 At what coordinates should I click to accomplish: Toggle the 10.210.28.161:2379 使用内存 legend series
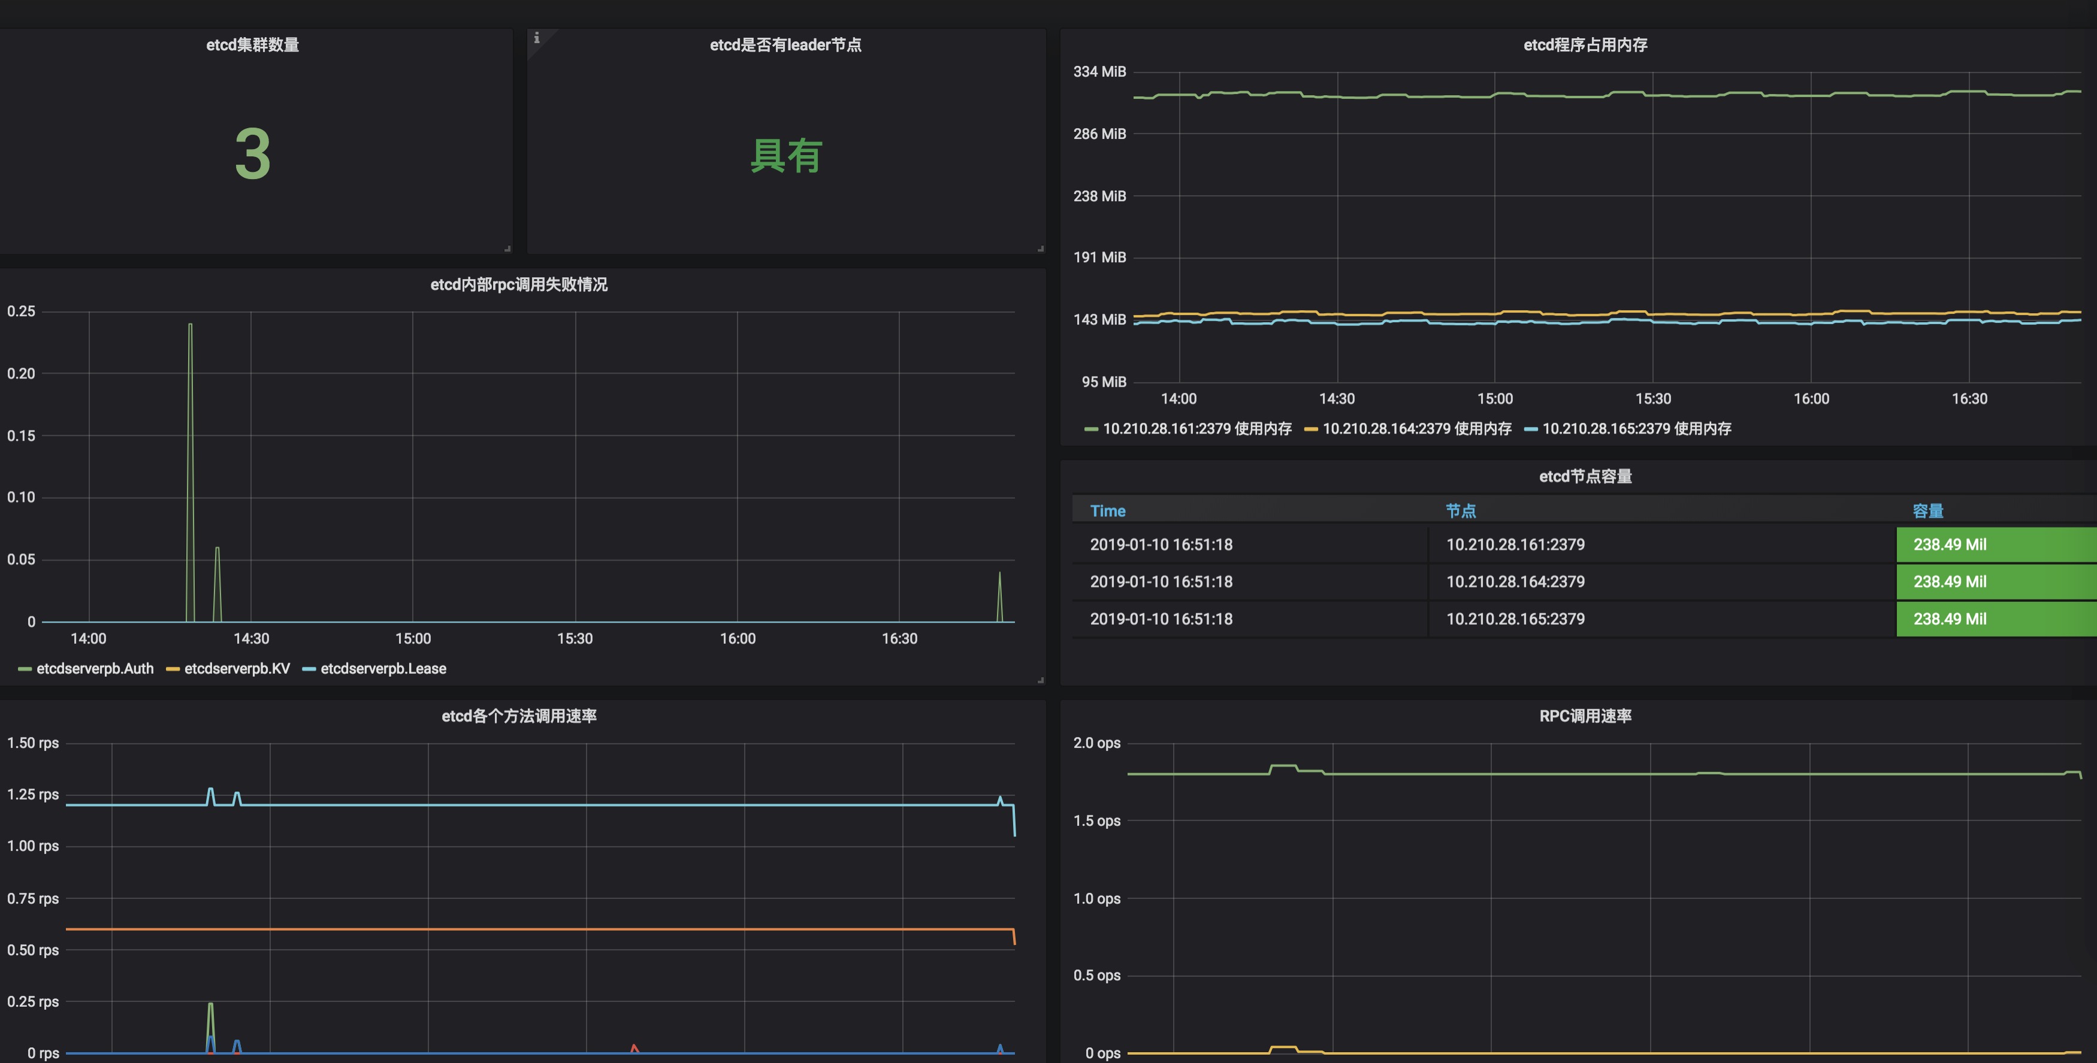click(1196, 428)
